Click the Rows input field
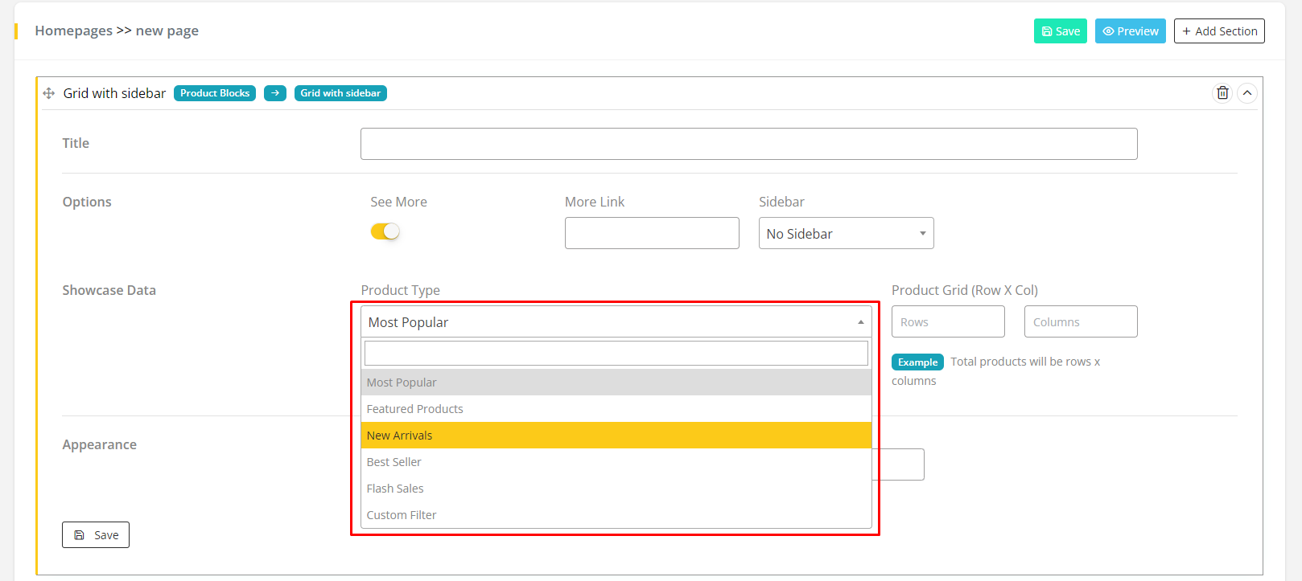The image size is (1302, 581). 948,322
